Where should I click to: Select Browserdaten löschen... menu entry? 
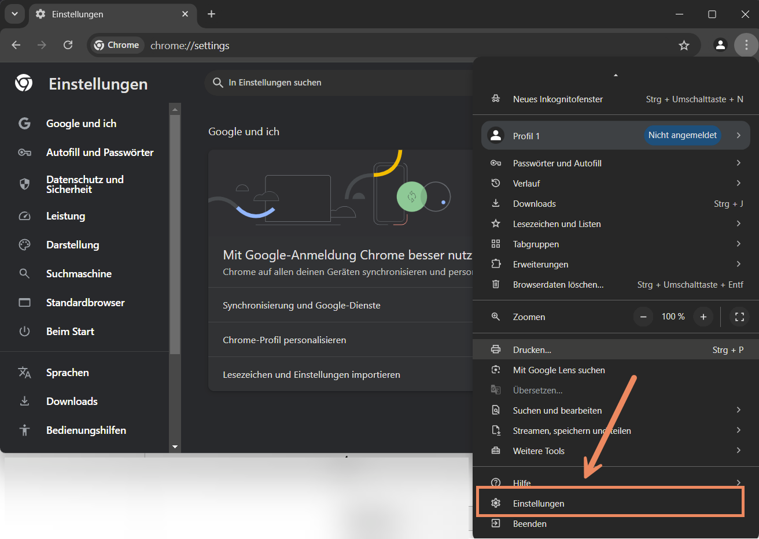point(616,284)
